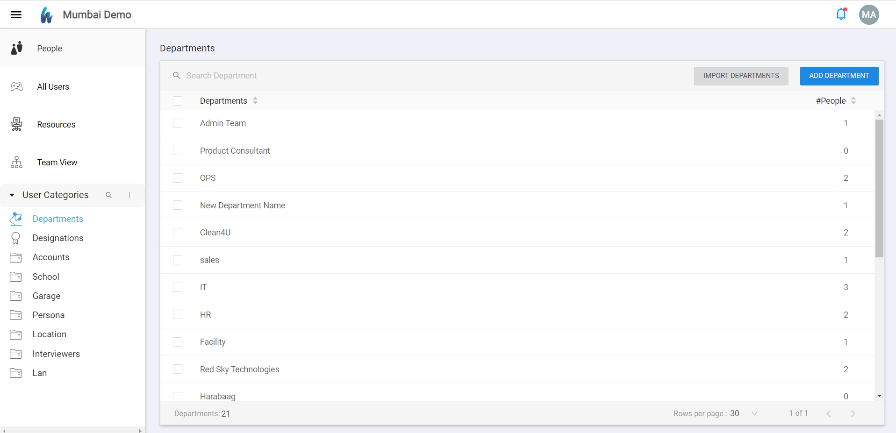Image resolution: width=896 pixels, height=433 pixels.
Task: Open the hamburger navigation menu
Action: (16, 14)
